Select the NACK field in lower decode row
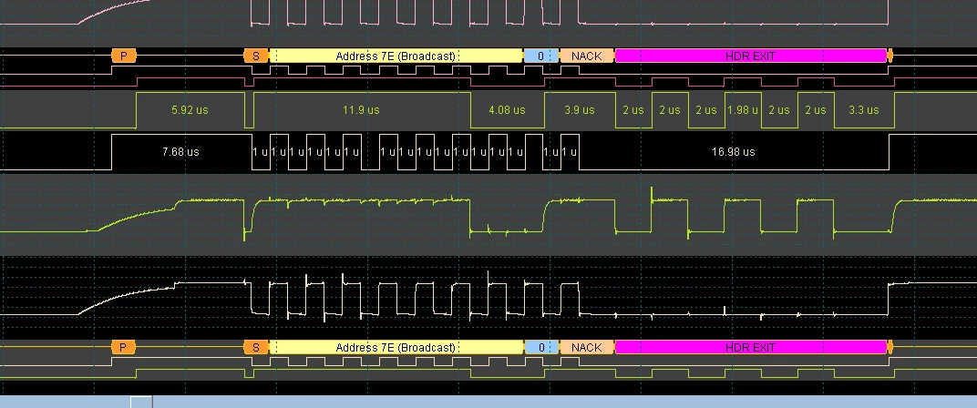The width and height of the screenshot is (977, 408). [x=586, y=348]
